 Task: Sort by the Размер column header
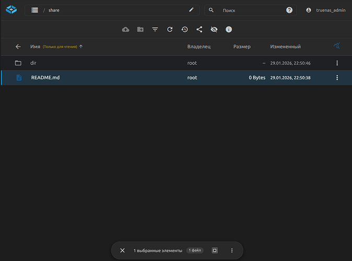pyautogui.click(x=242, y=46)
